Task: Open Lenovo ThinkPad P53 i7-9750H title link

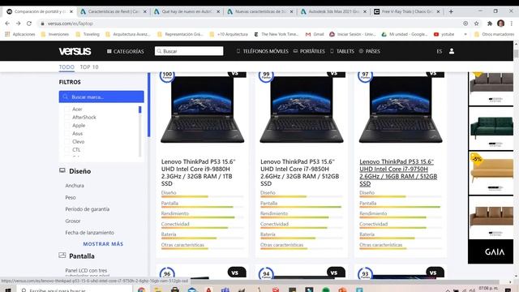Action: click(x=398, y=173)
